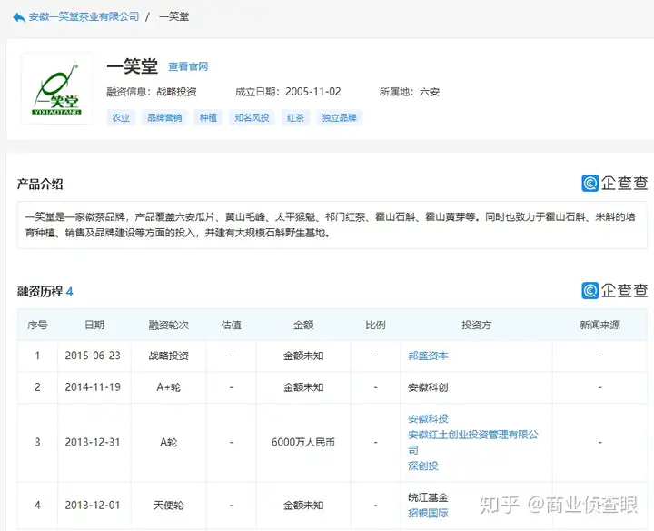Select the 农业 tag
Image resolution: width=654 pixels, height=531 pixels.
point(121,117)
